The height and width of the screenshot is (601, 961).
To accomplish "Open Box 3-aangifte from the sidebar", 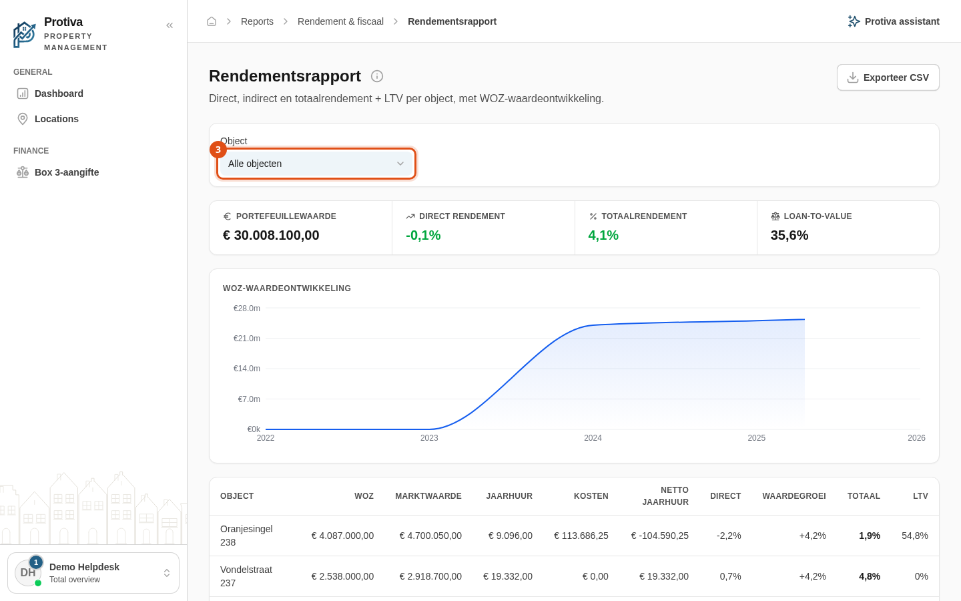I will click(x=93, y=172).
